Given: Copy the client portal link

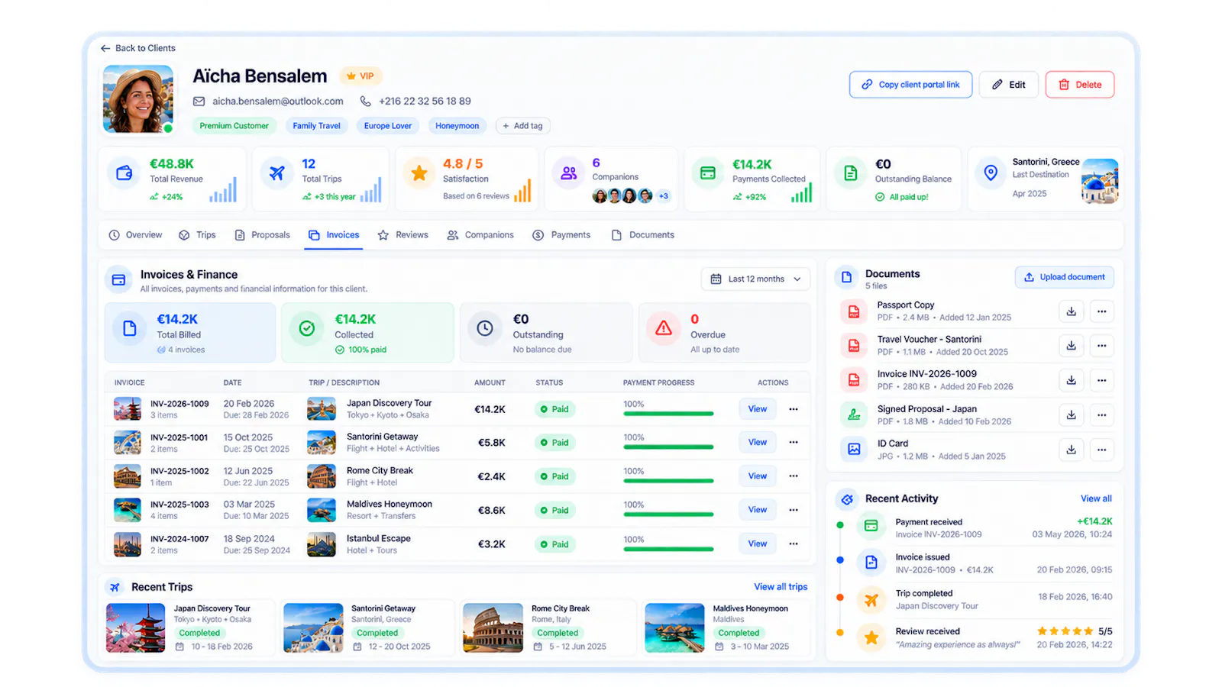Looking at the screenshot, I should [x=910, y=85].
